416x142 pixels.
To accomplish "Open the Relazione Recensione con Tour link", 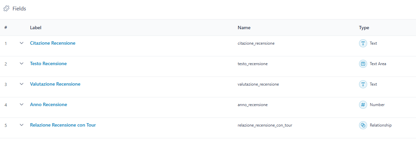I will (x=63, y=125).
